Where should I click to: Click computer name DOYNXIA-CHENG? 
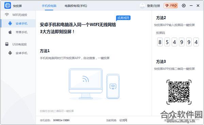[62, 120]
